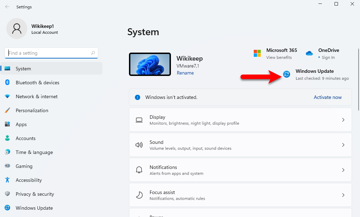Screen dimensions: 360x217
Task: Click 'Monitors, brightness, night light, display profile' text
Action: [194, 123]
